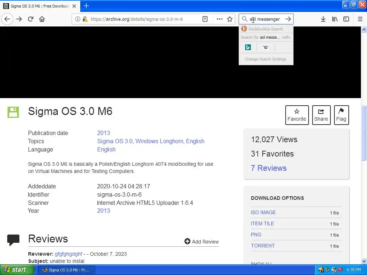Open the 2013 publication date link
Viewport: 367px width, 275px height.
[104, 133]
